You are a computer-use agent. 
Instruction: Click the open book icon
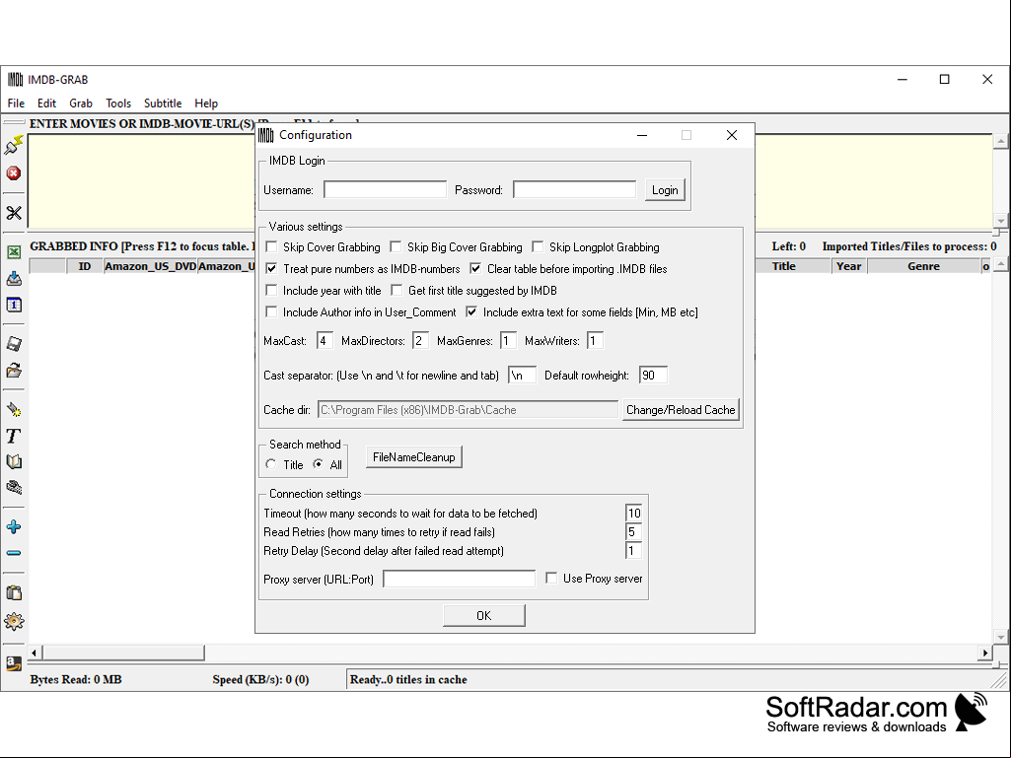pos(14,461)
